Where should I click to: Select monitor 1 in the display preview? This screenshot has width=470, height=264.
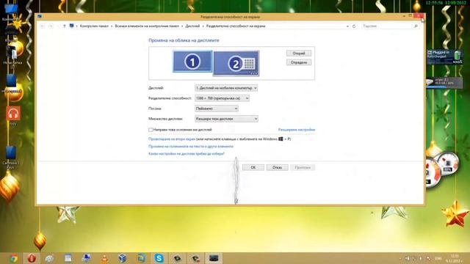[192, 62]
